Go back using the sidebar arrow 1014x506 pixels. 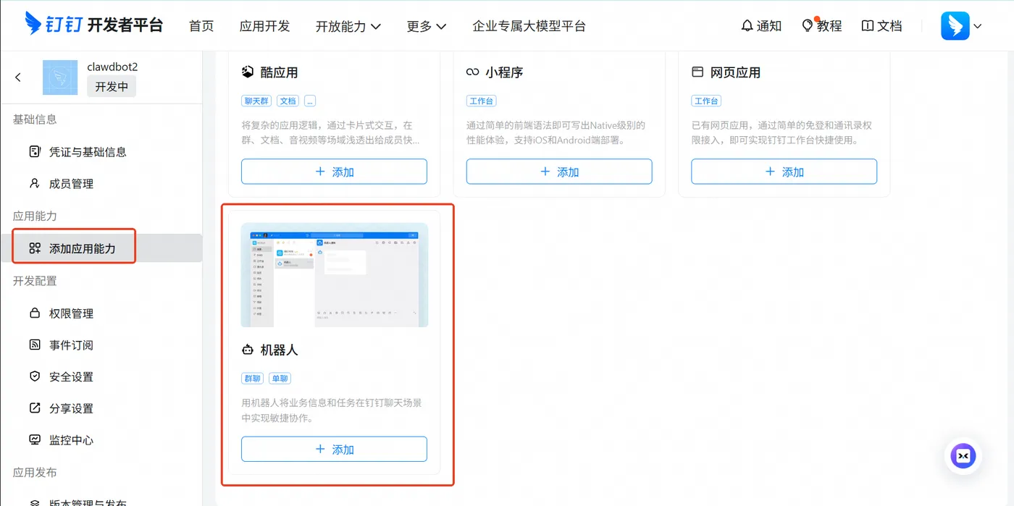point(18,77)
